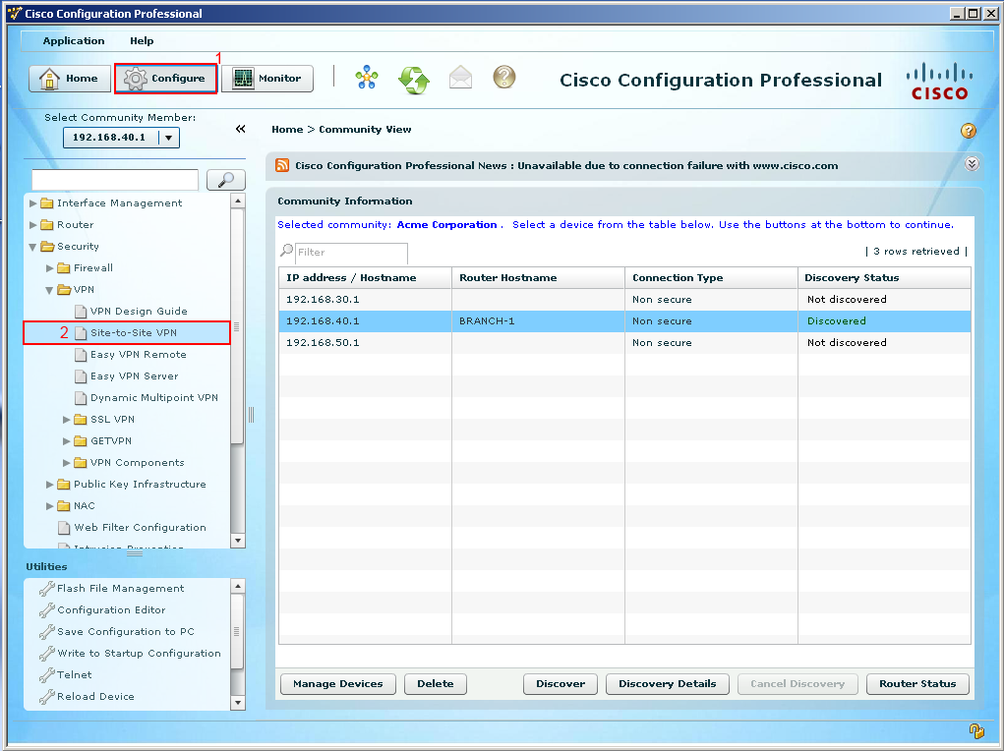Open Discovery Details
This screenshot has width=1004, height=751.
coord(667,684)
